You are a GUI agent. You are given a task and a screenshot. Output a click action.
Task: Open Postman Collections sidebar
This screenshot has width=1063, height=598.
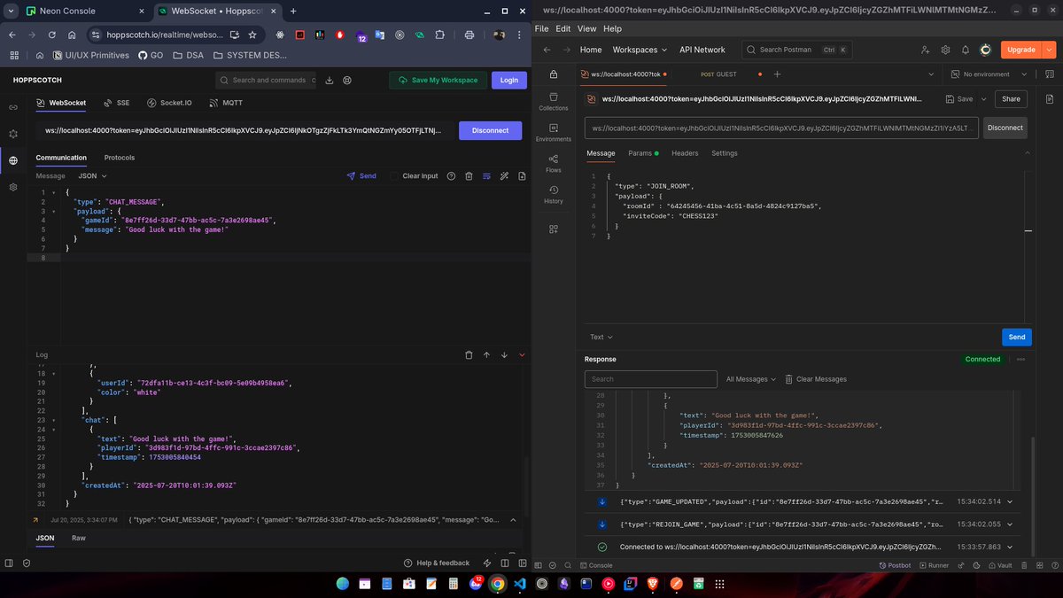tap(554, 101)
